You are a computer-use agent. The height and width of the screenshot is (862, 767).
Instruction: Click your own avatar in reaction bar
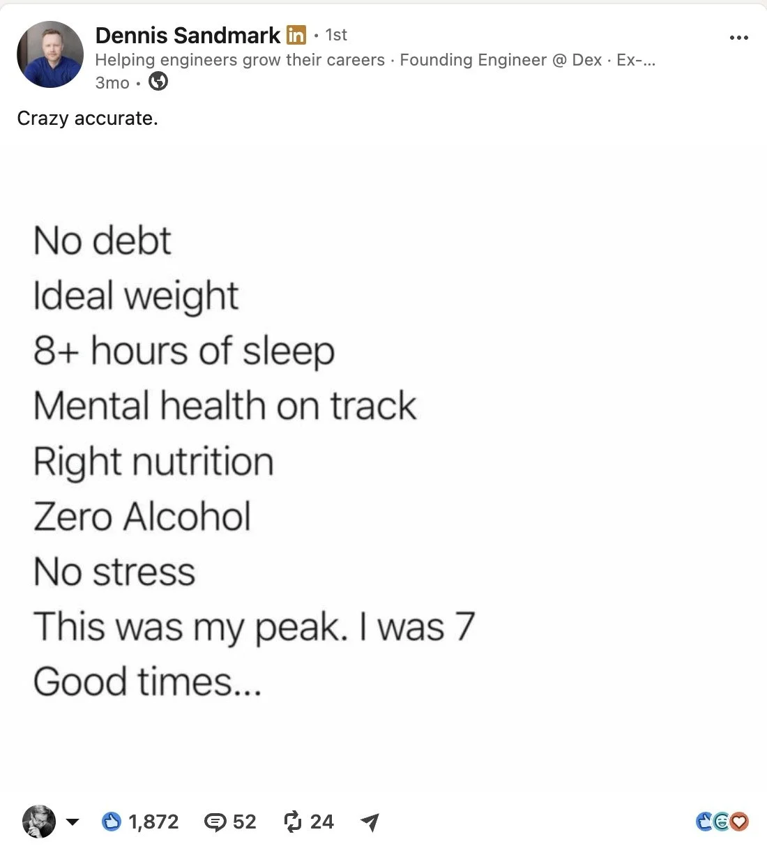[x=39, y=821]
